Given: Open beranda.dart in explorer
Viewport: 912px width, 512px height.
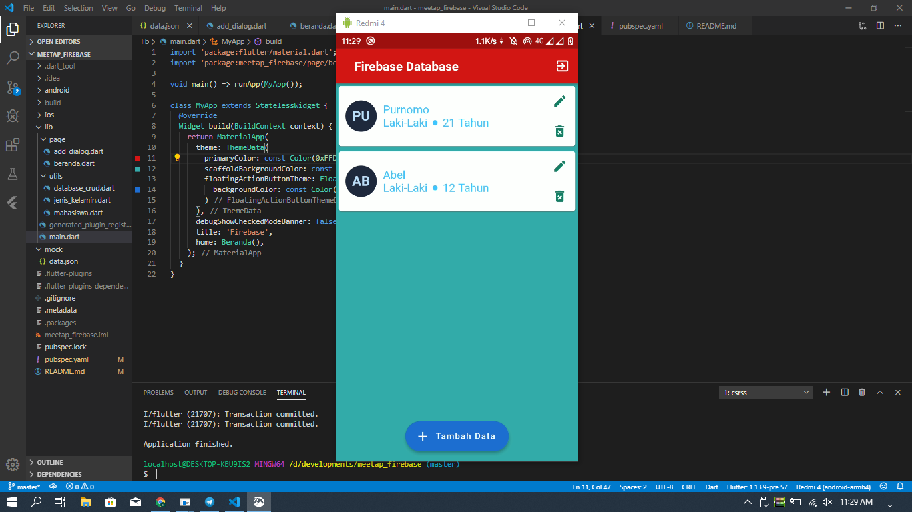Looking at the screenshot, I should coord(79,163).
